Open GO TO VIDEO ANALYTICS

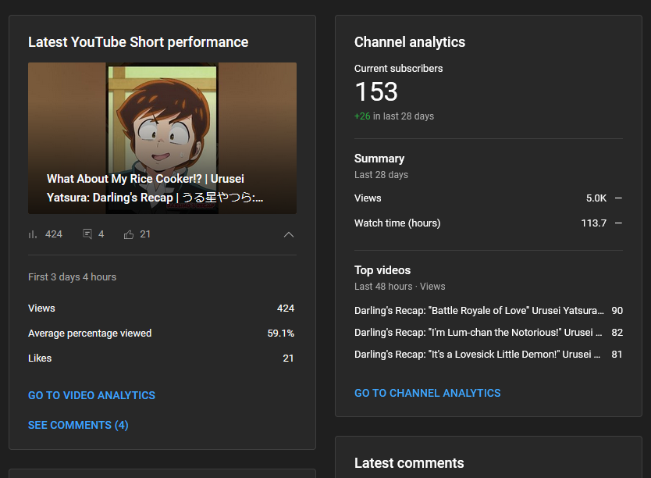91,395
